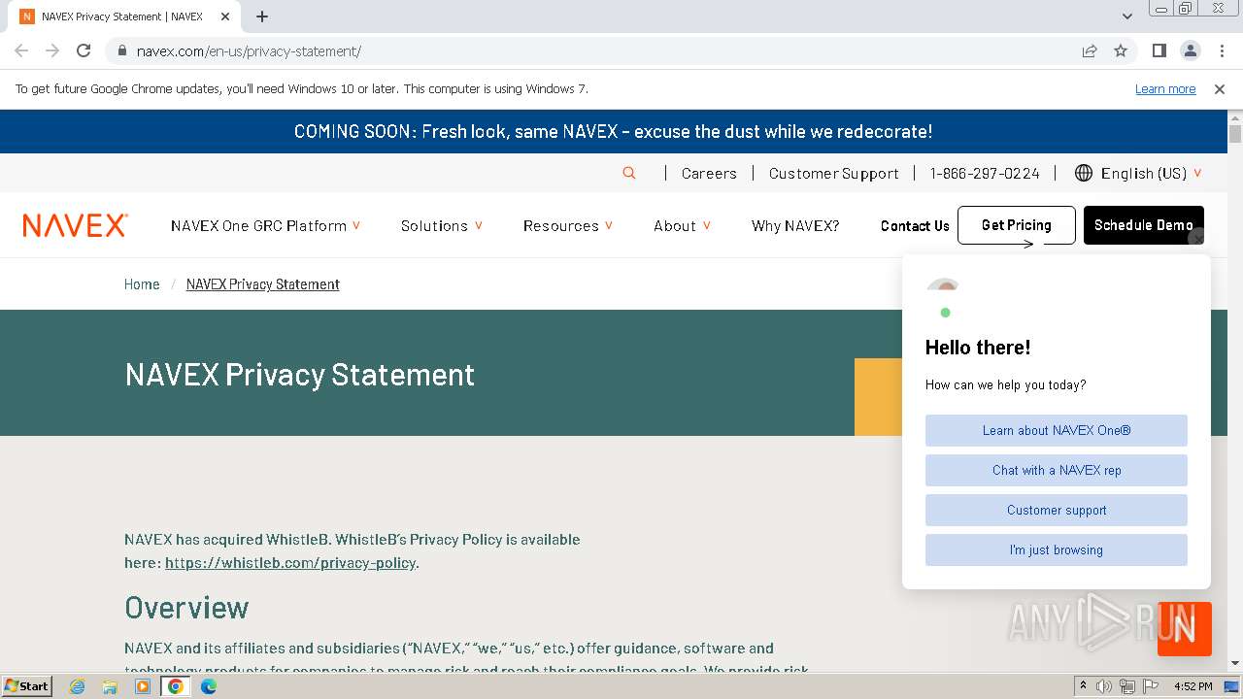1243x699 pixels.
Task: Click the address bar URL field
Action: (x=602, y=51)
